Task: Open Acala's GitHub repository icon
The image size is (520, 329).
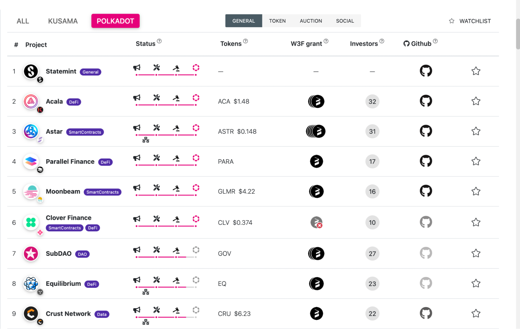Action: (426, 101)
